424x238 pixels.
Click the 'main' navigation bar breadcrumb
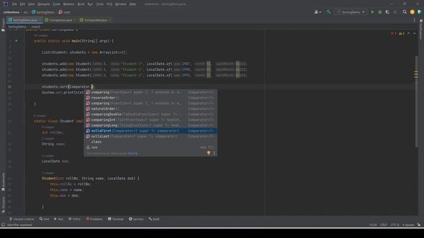(x=65, y=12)
